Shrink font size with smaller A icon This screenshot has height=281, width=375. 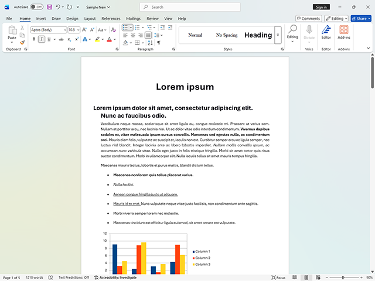92,30
